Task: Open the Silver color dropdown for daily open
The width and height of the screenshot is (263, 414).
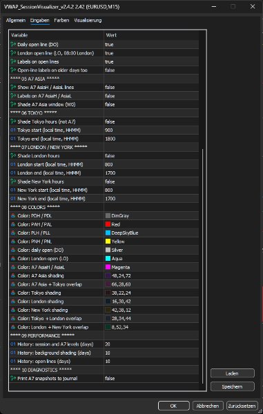Action: 151,250
